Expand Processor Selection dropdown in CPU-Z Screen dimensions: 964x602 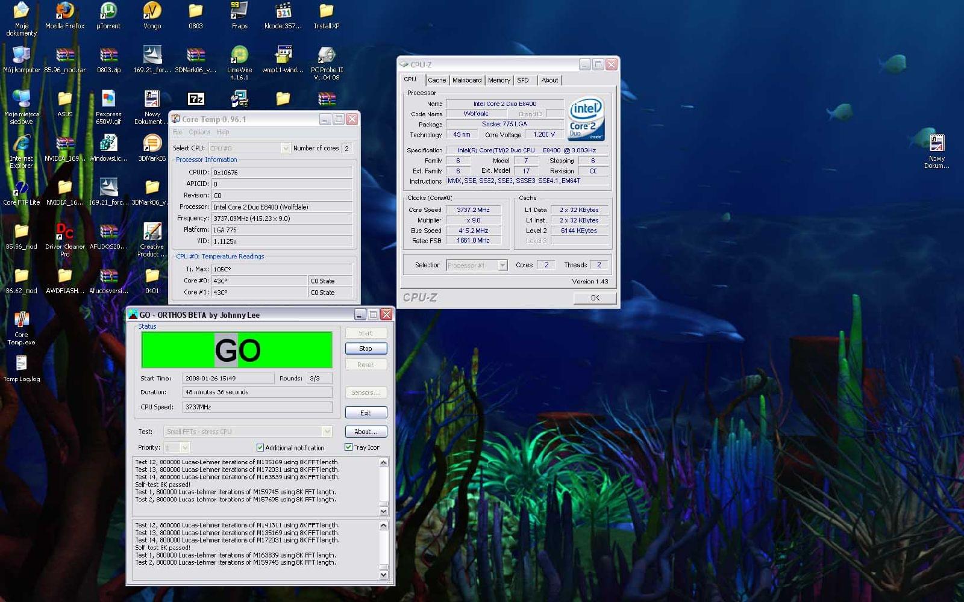tap(502, 265)
